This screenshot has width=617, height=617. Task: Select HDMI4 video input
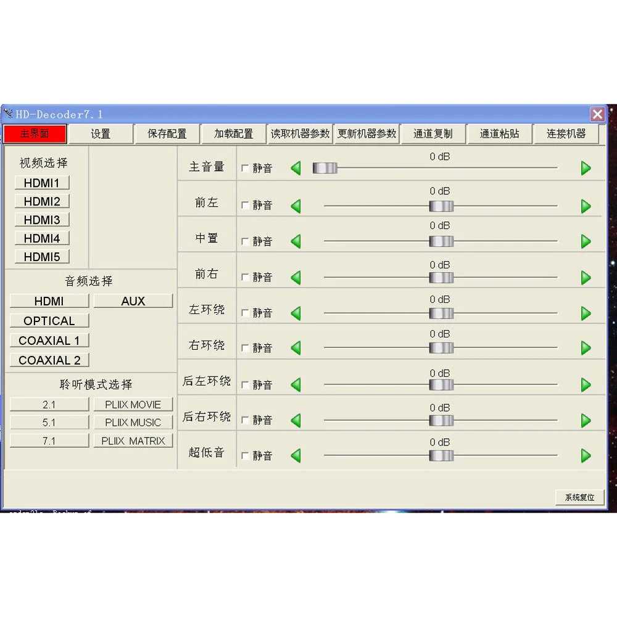click(42, 238)
